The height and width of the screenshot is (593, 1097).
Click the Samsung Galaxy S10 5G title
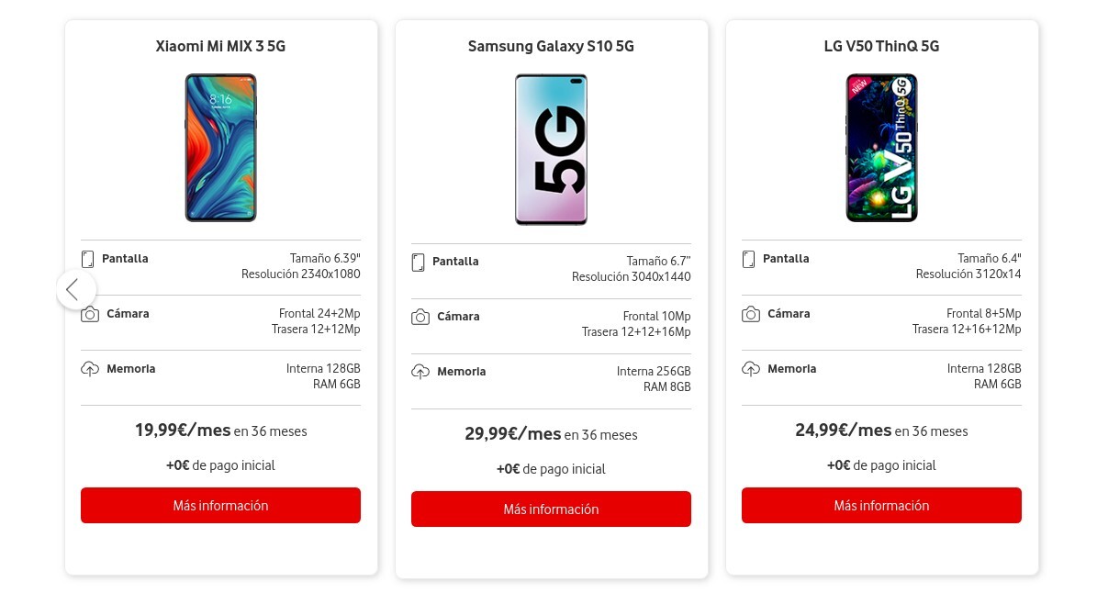(551, 46)
